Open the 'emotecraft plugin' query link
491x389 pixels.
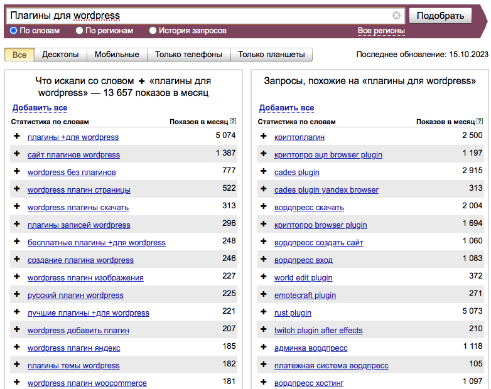pyautogui.click(x=305, y=295)
